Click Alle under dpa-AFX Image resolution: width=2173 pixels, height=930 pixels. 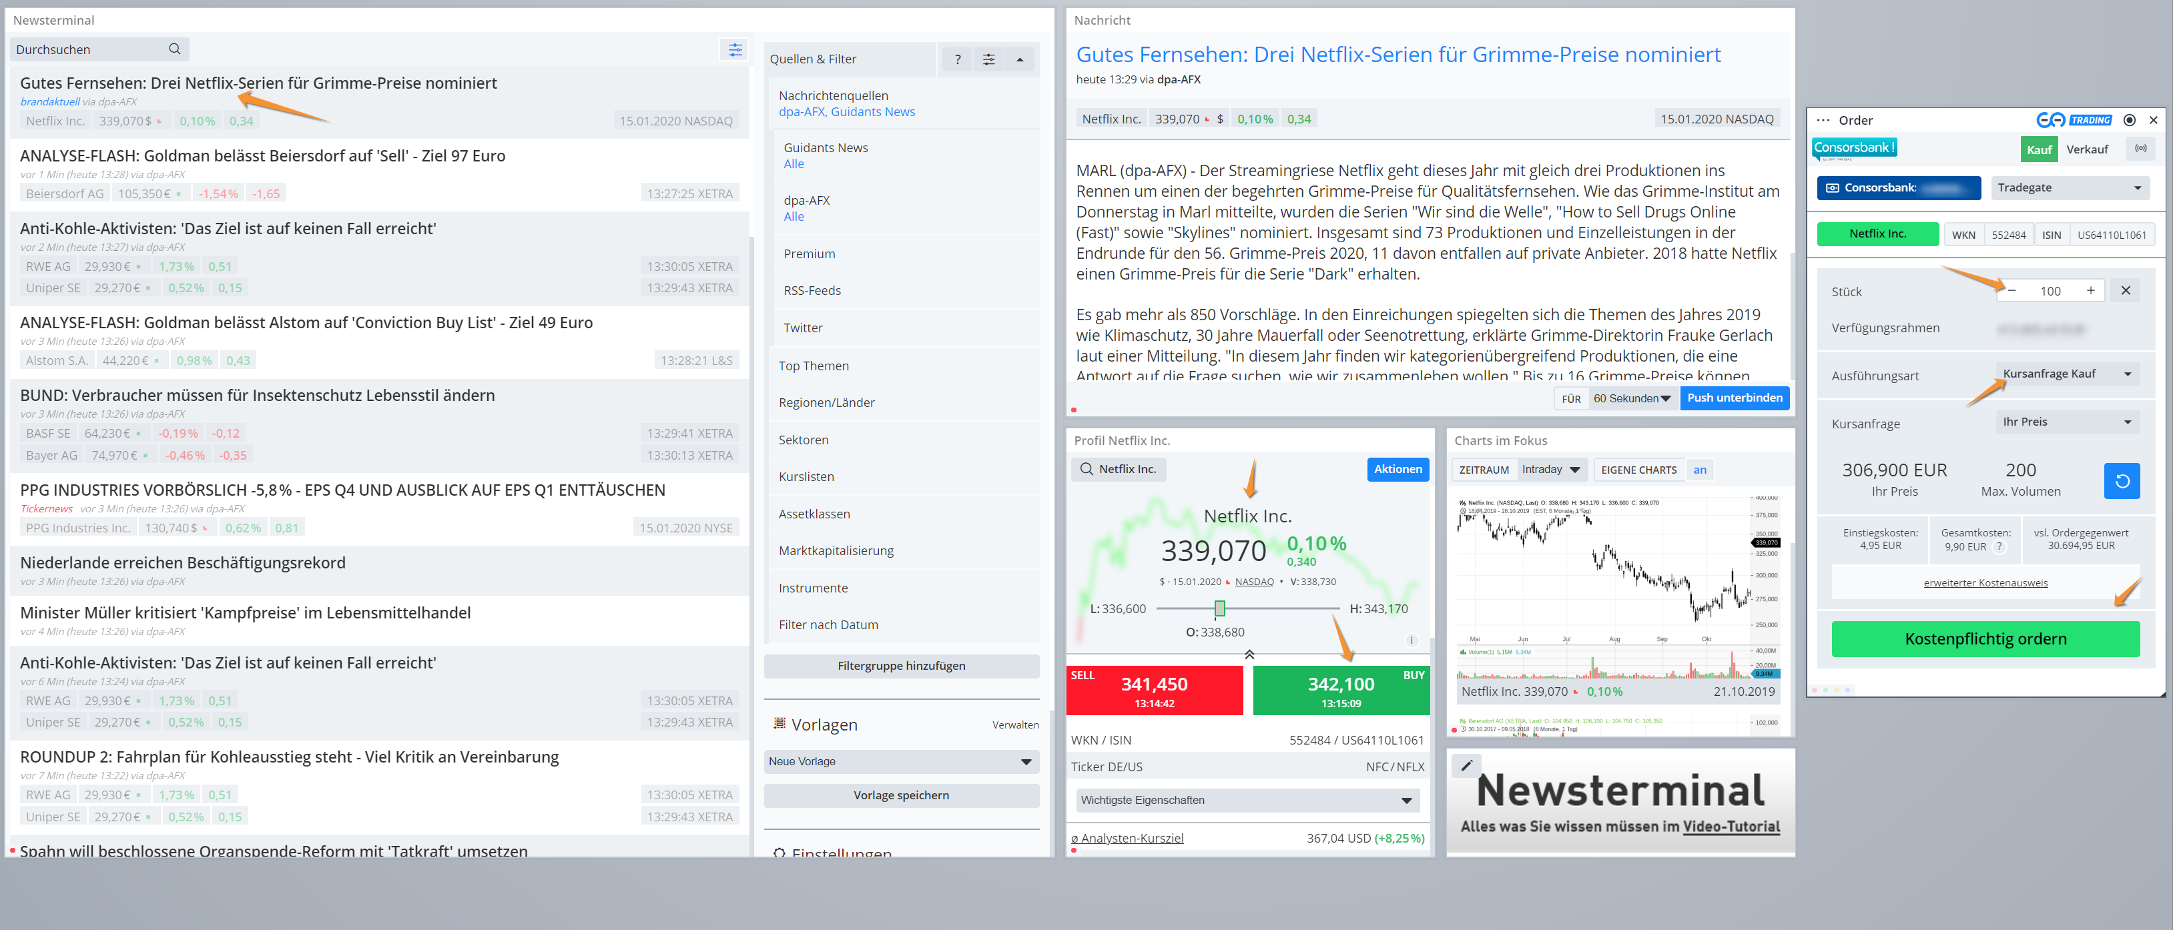[793, 217]
